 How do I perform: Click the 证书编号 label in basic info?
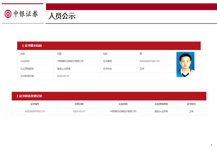107,61
